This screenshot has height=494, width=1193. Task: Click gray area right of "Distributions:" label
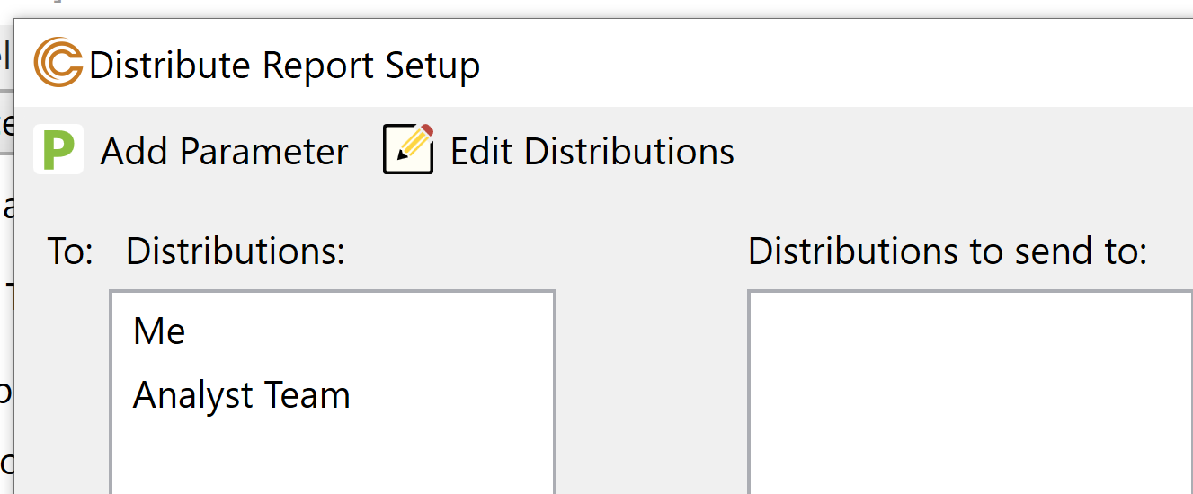539,252
